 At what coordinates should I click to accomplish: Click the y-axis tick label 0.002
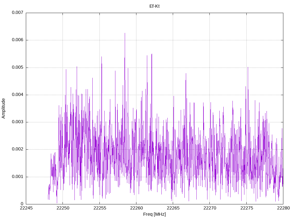[18, 149]
